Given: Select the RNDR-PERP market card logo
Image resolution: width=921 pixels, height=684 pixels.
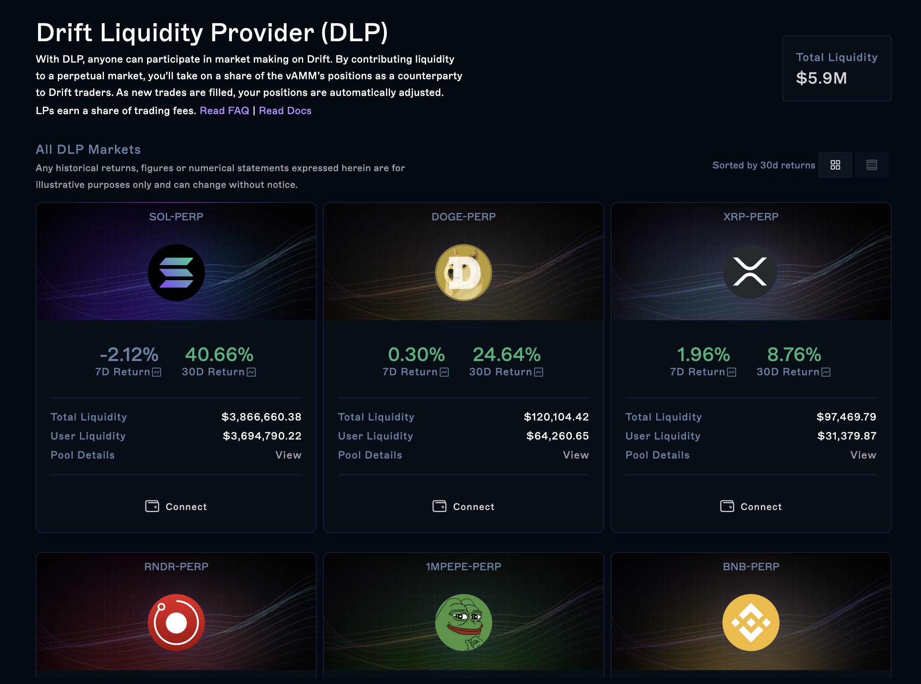Looking at the screenshot, I should click(x=176, y=622).
